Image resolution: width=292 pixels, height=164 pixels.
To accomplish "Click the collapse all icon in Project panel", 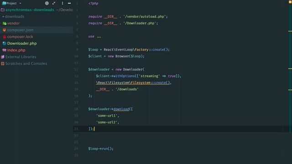I will point(54,3).
